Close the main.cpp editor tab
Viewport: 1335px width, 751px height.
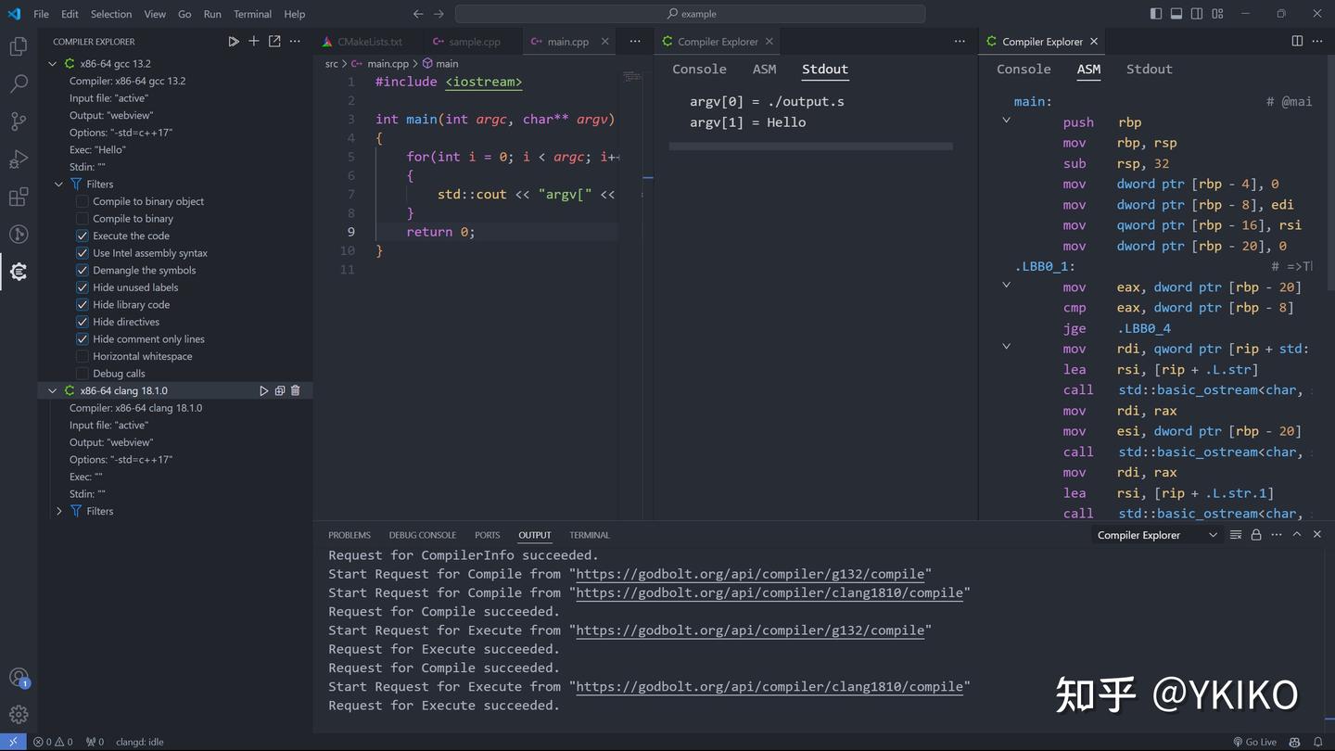[x=605, y=42]
